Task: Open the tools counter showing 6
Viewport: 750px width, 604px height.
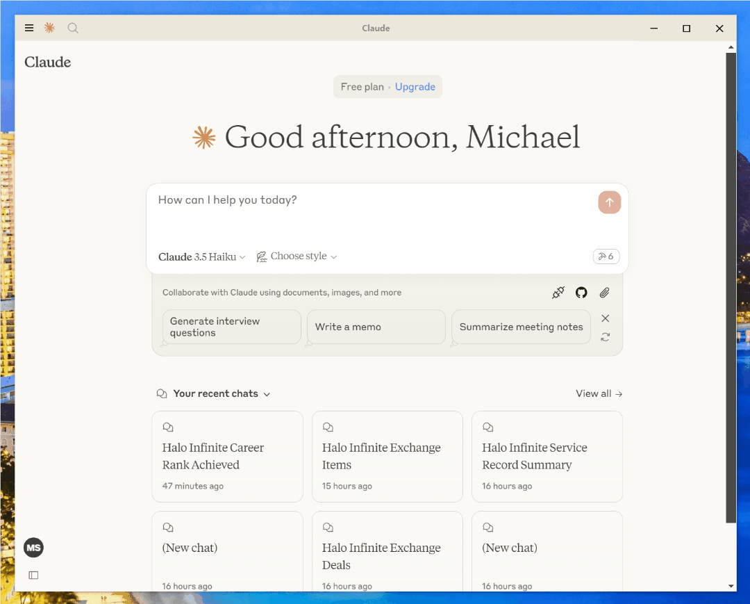Action: point(606,256)
